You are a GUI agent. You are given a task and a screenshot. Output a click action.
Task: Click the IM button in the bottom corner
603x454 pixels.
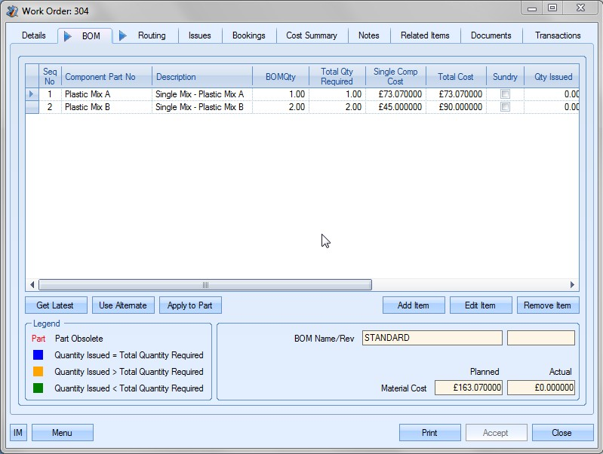pos(18,432)
